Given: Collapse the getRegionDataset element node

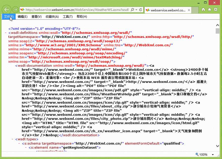Looking at the screenshot, I should click(26, 148).
